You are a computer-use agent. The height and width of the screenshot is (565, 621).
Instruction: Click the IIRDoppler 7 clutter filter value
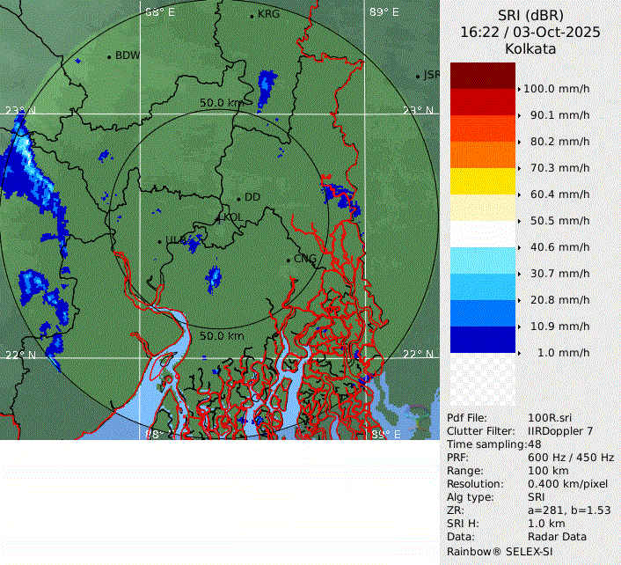pyautogui.click(x=560, y=431)
